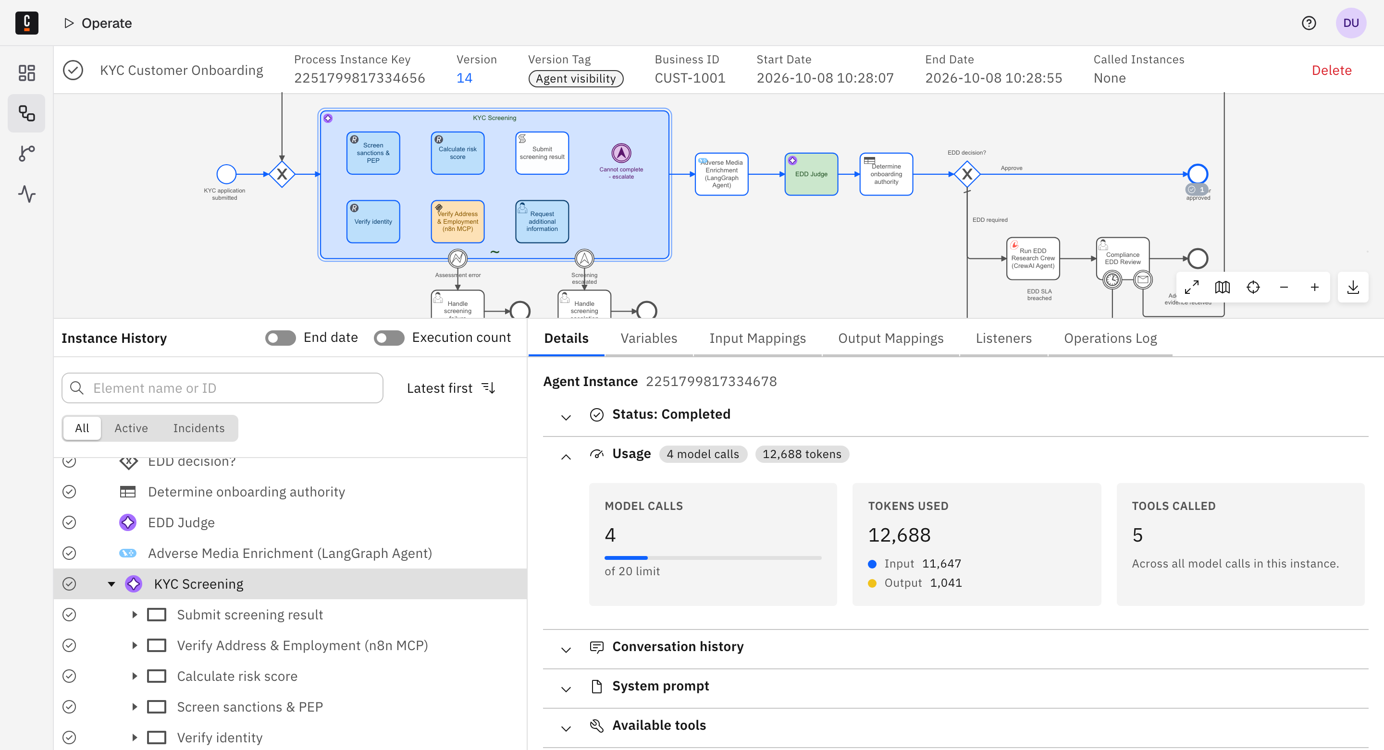Toggle the End date switch

[x=280, y=338]
